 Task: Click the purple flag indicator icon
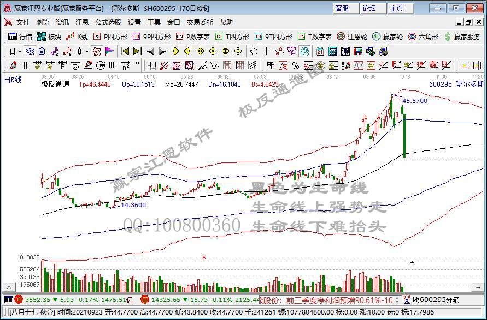pos(109,51)
